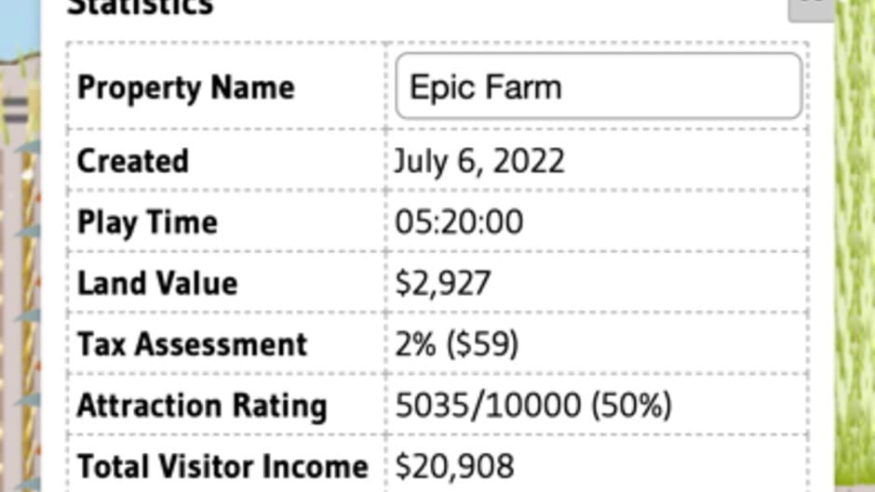Image resolution: width=875 pixels, height=492 pixels.
Task: Click the Land Value label
Action: pos(157,283)
